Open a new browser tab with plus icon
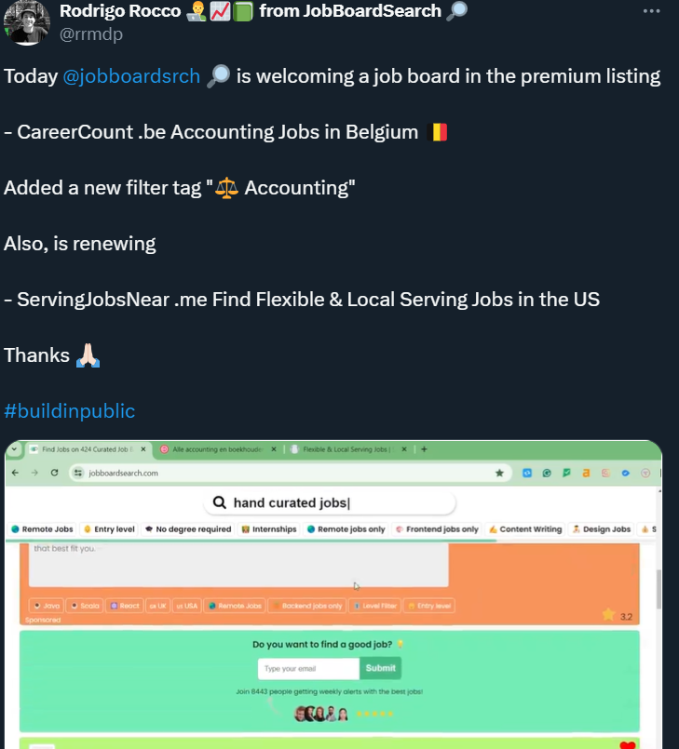 point(424,449)
